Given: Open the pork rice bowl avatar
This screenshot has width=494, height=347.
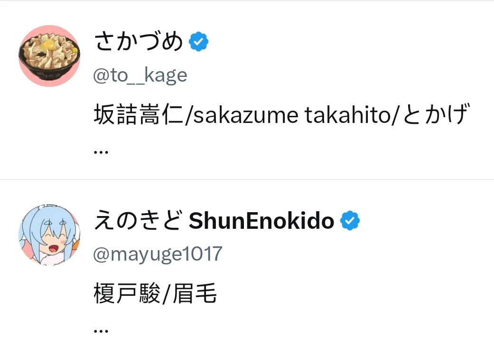Looking at the screenshot, I should [x=49, y=56].
